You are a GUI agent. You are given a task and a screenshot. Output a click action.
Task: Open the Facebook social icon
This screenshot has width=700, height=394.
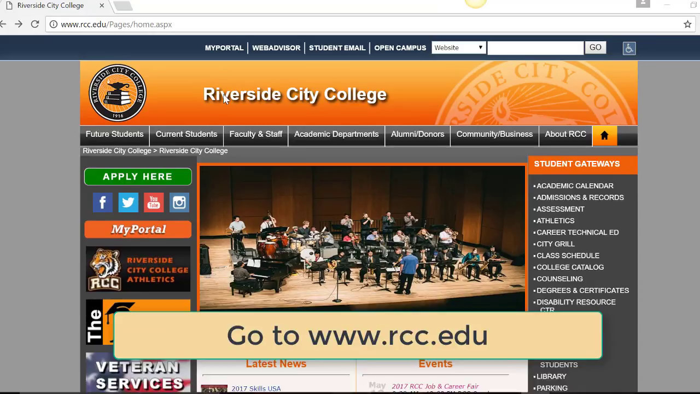(x=103, y=202)
